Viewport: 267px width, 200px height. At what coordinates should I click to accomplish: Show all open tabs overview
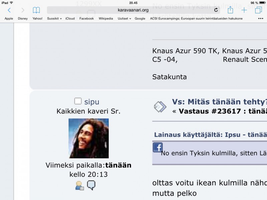pyautogui.click(x=258, y=10)
